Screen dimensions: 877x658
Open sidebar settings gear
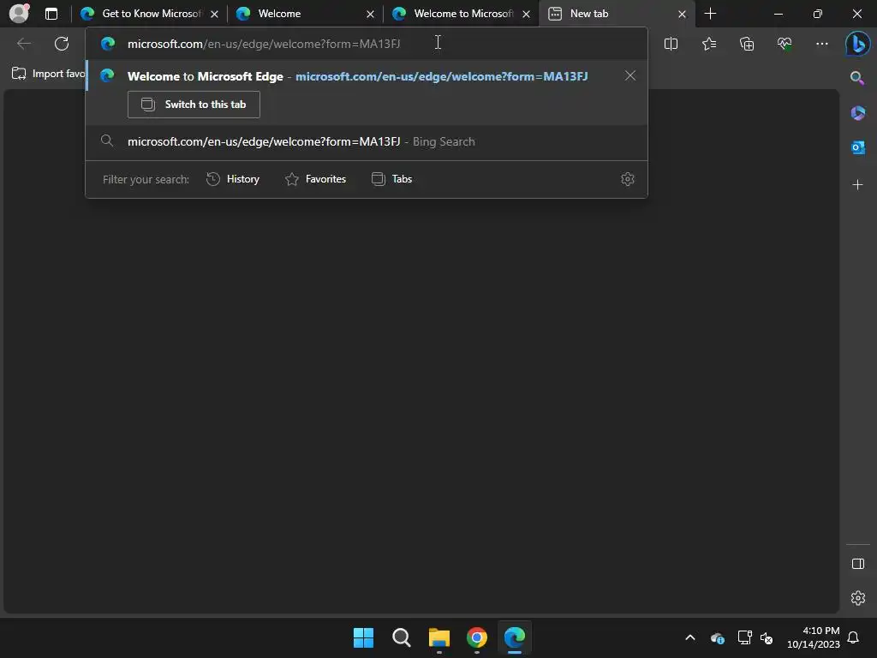(x=857, y=597)
